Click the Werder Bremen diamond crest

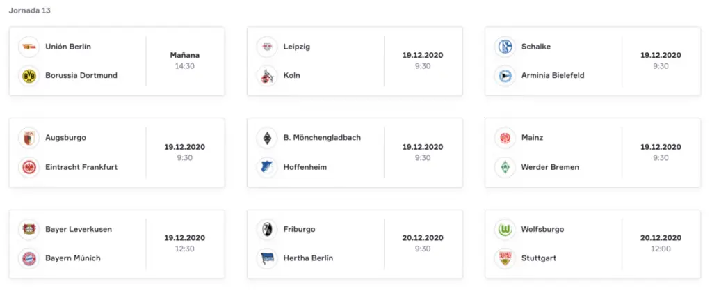pos(505,167)
